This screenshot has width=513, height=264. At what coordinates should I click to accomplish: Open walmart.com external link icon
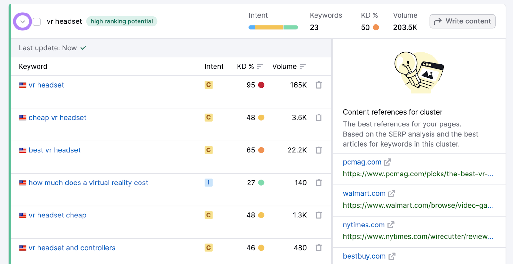click(x=391, y=194)
